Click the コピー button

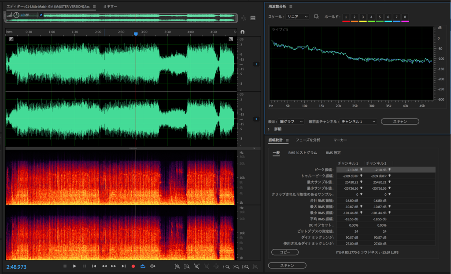[285, 252]
